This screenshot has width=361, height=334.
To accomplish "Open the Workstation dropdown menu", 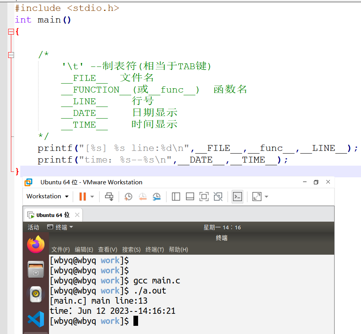I will tap(47, 196).
